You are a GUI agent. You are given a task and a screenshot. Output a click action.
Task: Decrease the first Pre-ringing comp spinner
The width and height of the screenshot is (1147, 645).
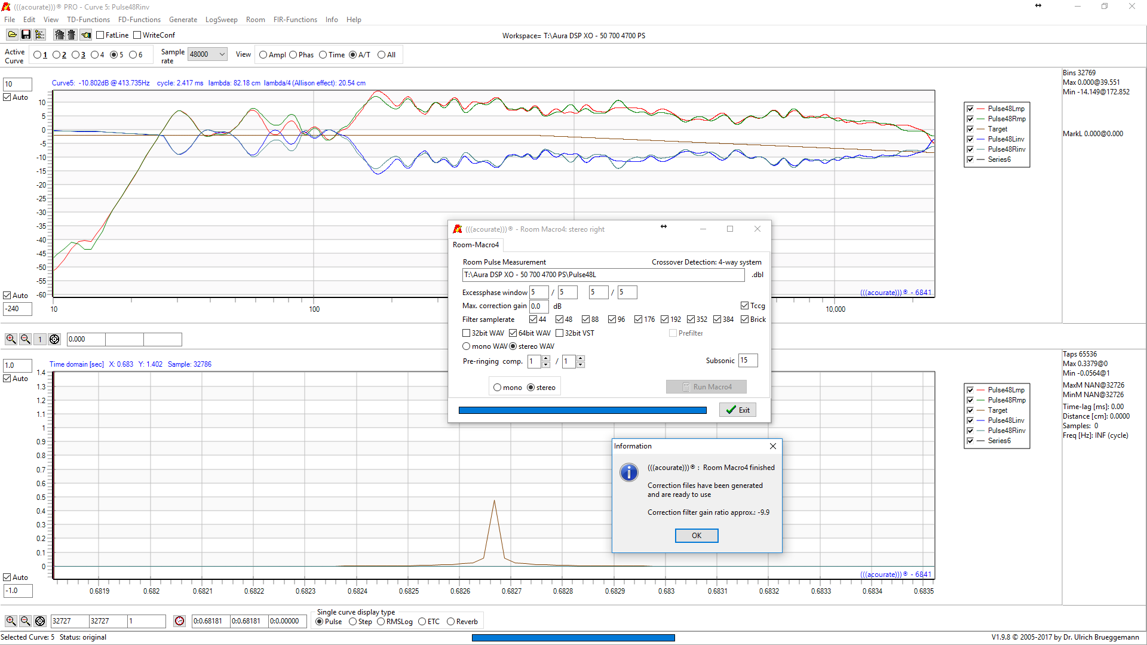pyautogui.click(x=545, y=364)
